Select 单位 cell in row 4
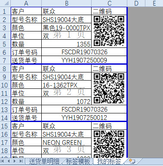Screen dimensions: 163x166 pos(26,35)
